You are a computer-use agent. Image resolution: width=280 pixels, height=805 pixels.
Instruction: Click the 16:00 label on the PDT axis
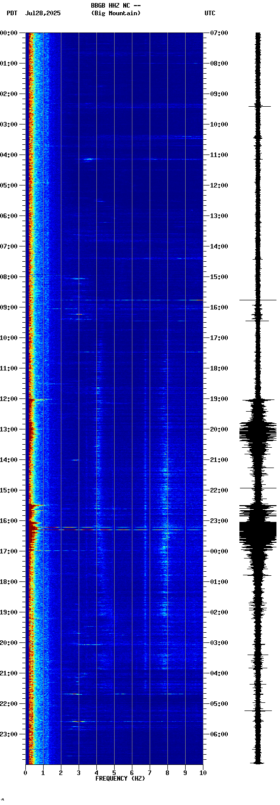pos(9,521)
